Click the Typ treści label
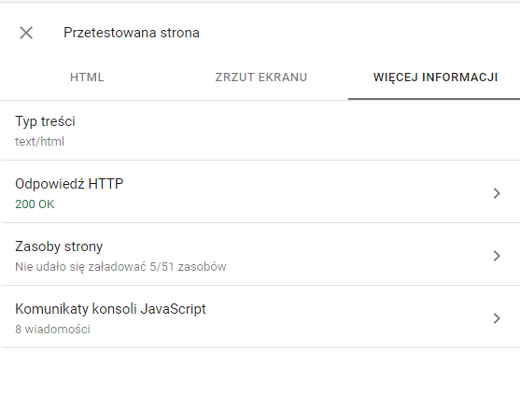 (x=45, y=121)
